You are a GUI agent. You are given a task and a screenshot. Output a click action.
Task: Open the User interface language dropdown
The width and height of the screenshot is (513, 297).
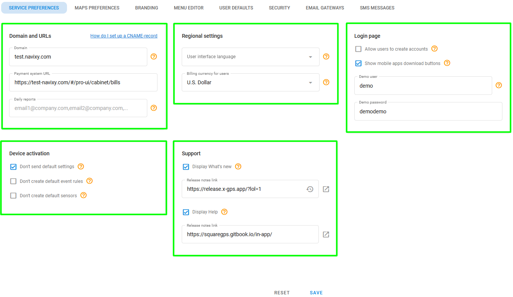coord(251,57)
